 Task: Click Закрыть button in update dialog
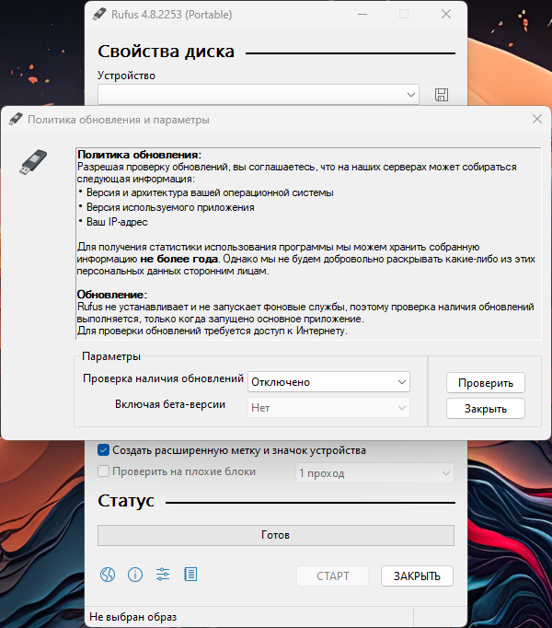pyautogui.click(x=486, y=409)
